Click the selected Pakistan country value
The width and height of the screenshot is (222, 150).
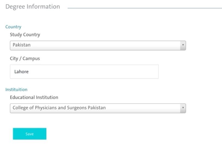click(22, 45)
